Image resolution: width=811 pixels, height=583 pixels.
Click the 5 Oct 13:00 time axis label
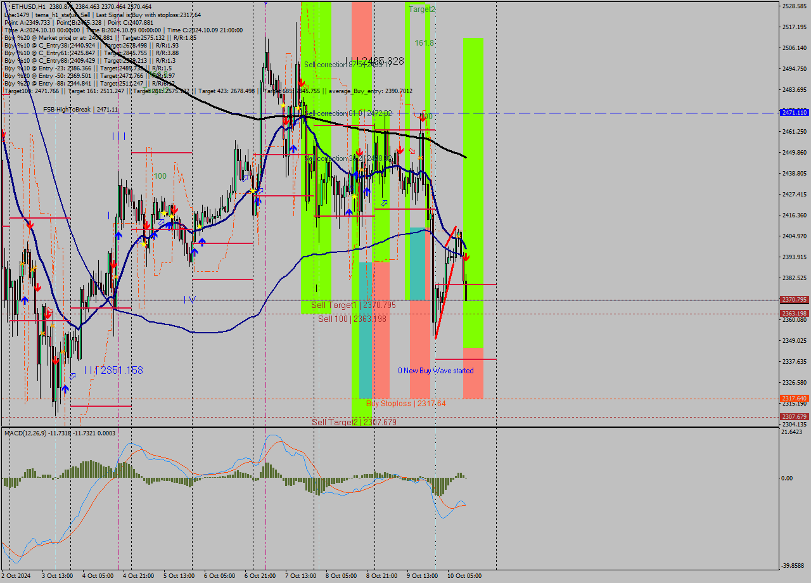tap(179, 576)
